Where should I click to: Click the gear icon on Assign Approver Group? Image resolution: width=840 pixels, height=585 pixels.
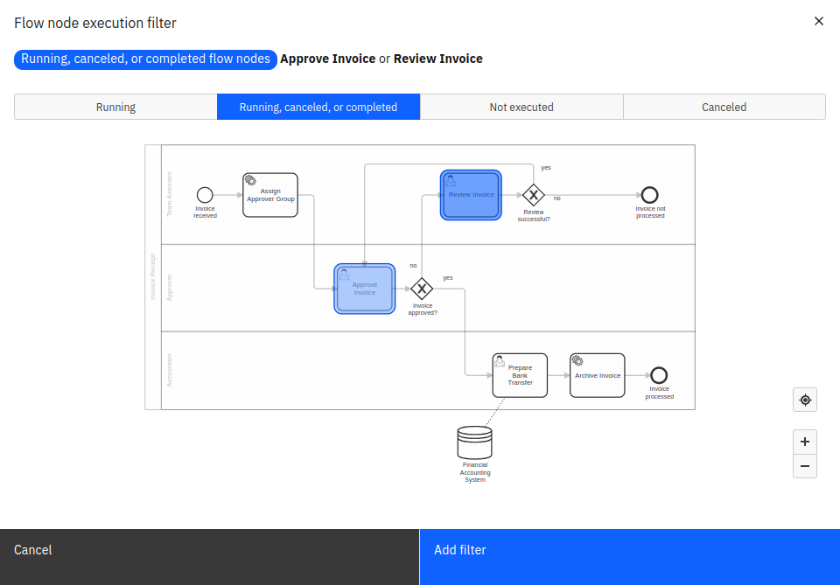251,180
